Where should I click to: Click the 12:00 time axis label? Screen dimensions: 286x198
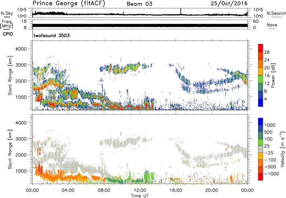140,190
